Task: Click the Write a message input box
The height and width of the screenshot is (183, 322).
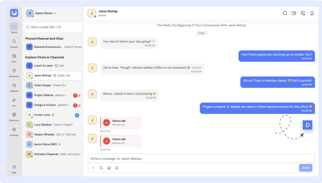Action: click(x=201, y=159)
